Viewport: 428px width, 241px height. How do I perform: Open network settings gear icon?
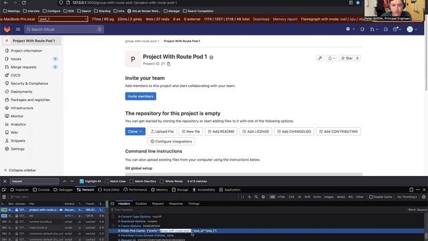coord(423,197)
